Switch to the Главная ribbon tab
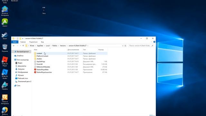206x116 pixels. point(23,42)
